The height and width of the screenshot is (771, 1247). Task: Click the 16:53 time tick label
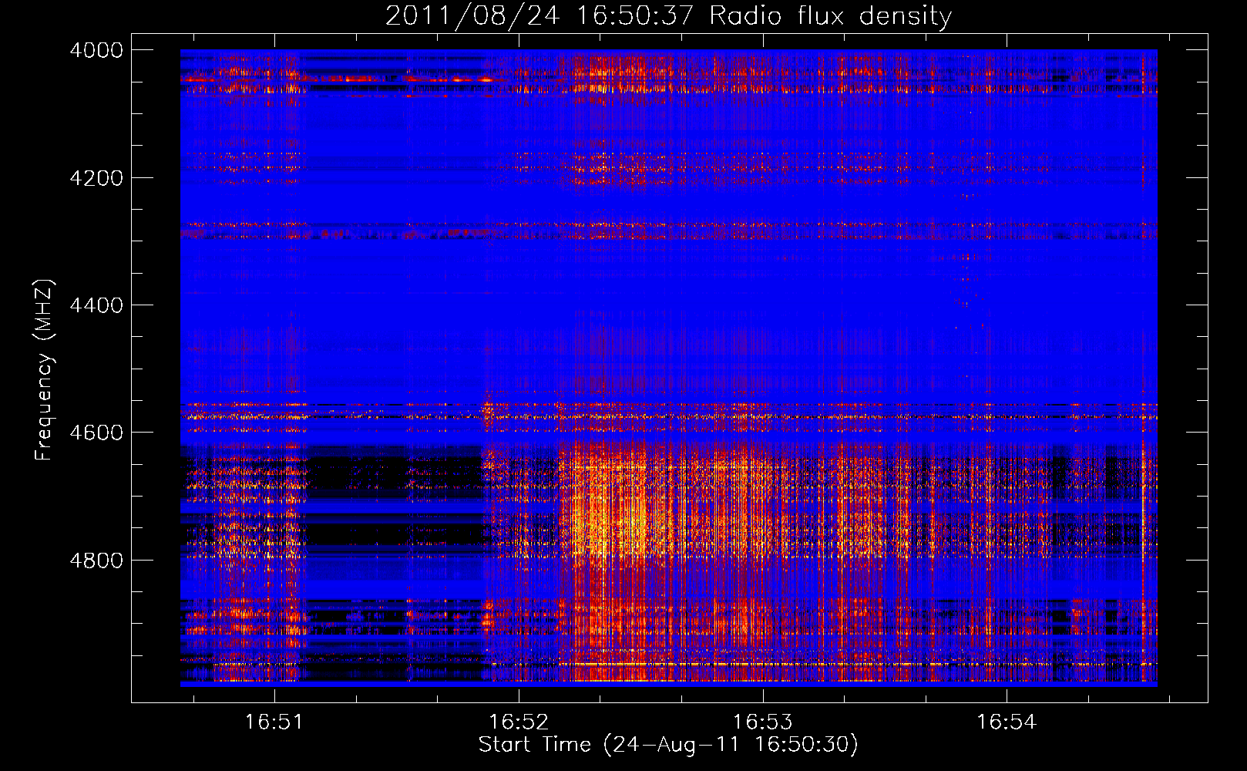coord(762,722)
